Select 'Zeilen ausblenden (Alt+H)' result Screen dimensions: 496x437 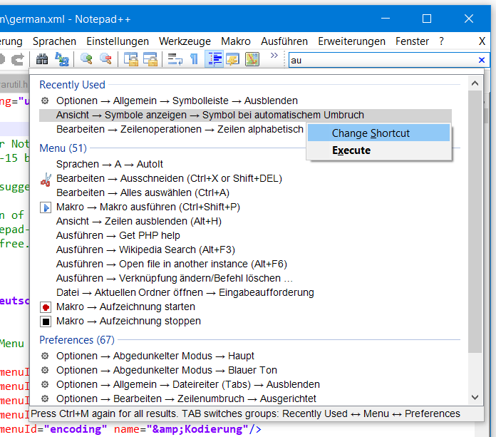click(139, 221)
